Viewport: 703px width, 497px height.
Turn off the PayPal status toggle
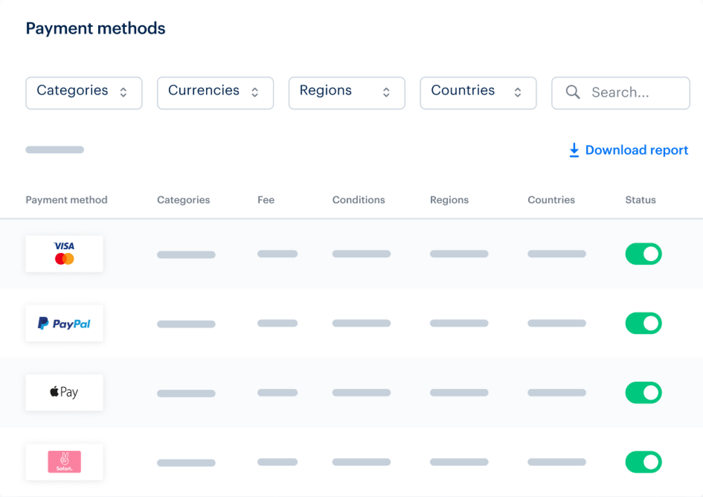click(643, 323)
